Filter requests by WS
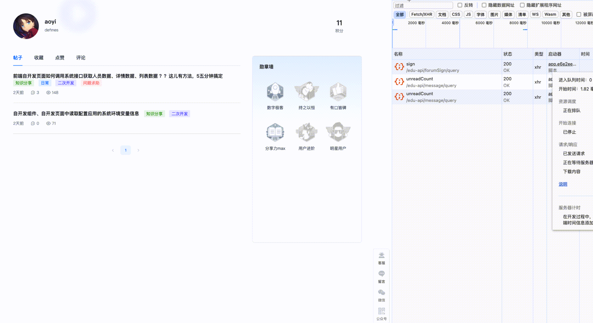This screenshot has height=323, width=593. (x=535, y=15)
